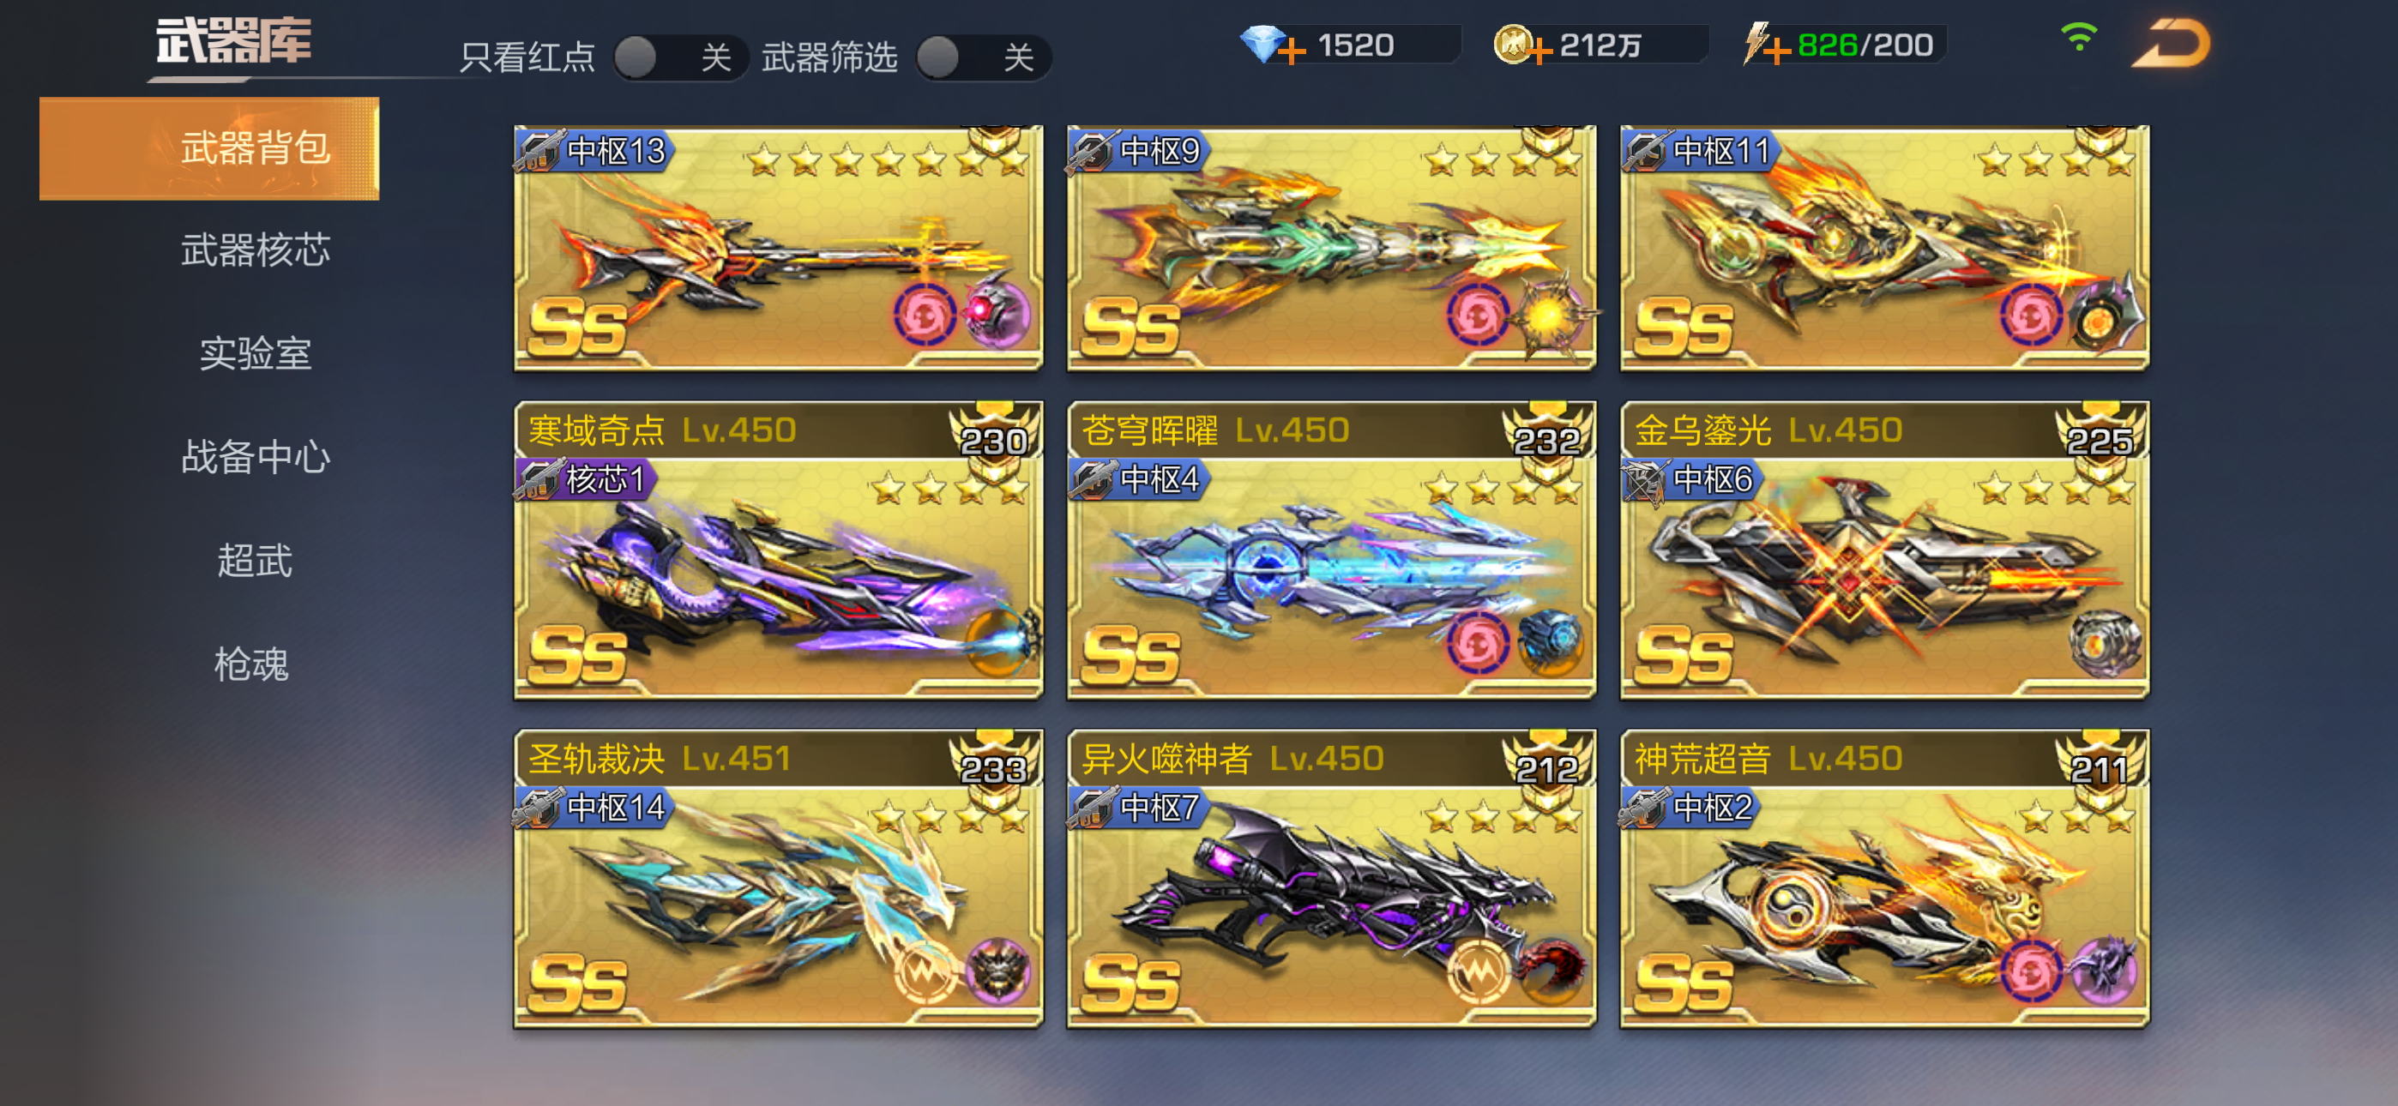Tap the Wi-Fi signal status icon

[2078, 37]
